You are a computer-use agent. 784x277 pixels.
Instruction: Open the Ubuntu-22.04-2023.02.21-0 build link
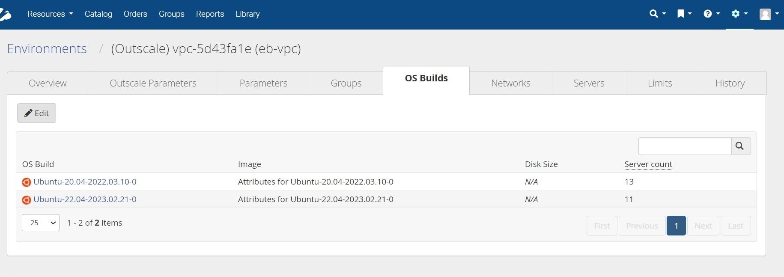click(85, 200)
